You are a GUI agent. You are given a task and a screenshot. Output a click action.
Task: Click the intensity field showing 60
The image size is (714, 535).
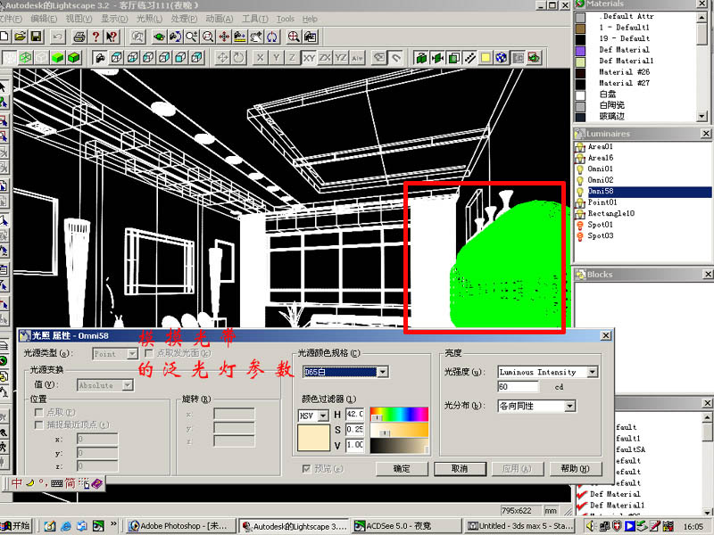[x=518, y=387]
